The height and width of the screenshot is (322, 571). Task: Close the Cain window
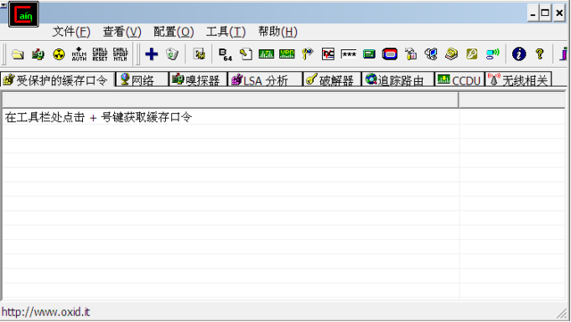point(559,13)
